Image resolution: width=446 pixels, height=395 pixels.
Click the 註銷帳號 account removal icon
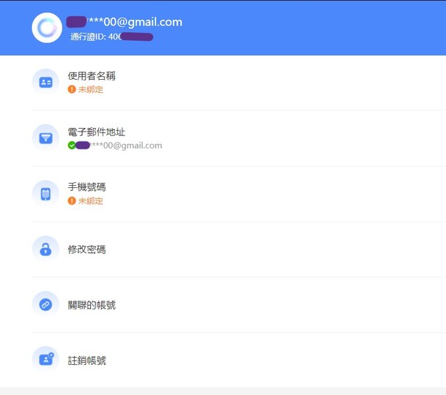[x=45, y=360]
